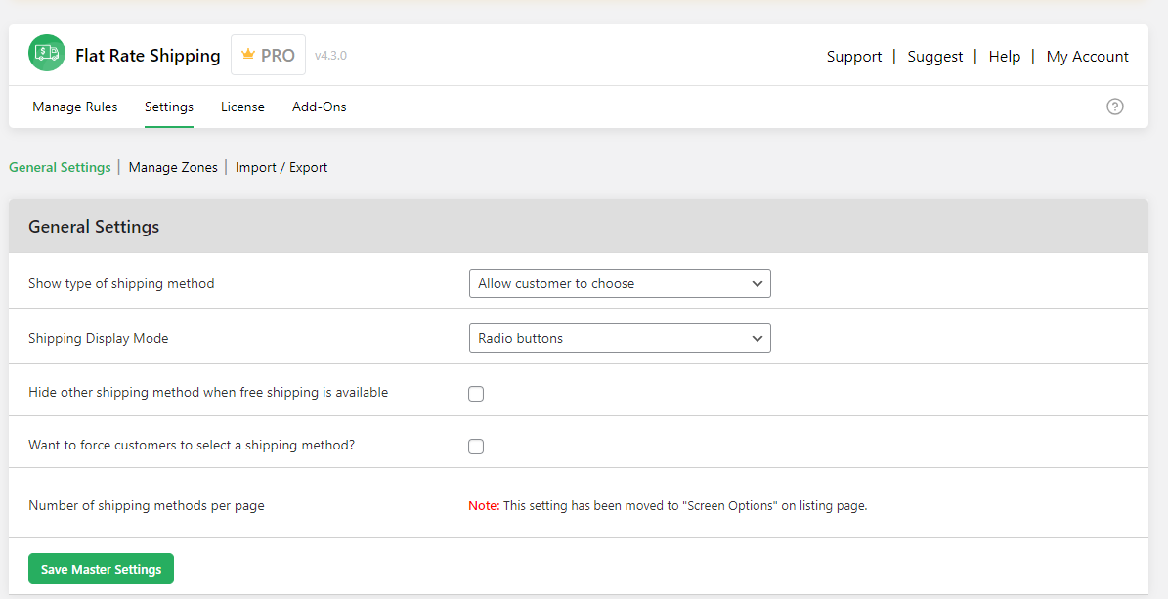The width and height of the screenshot is (1168, 599).
Task: Open the Import / Export section
Action: pyautogui.click(x=281, y=168)
